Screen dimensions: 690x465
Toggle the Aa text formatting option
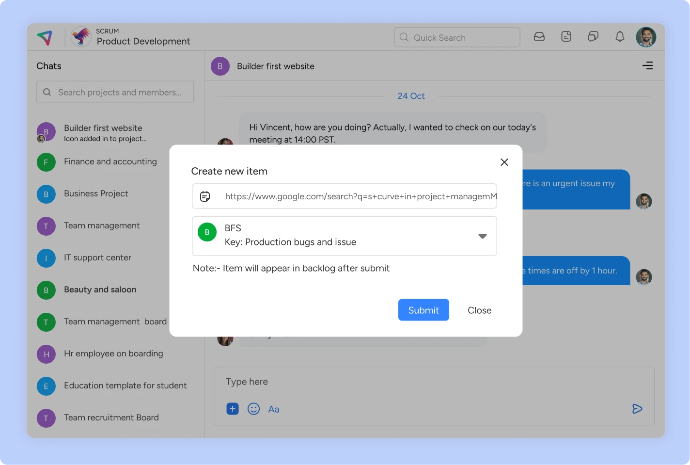click(274, 409)
